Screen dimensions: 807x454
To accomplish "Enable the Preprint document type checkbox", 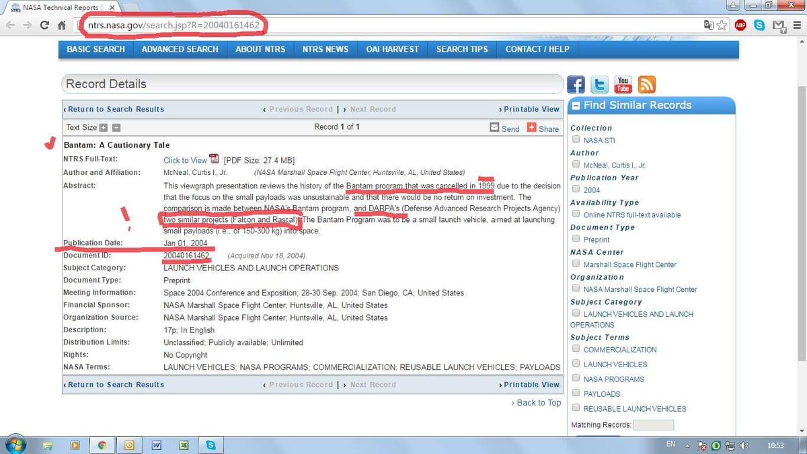I will (x=576, y=239).
